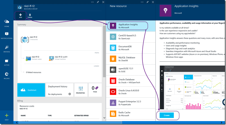The width and height of the screenshot is (226, 125).
Task: Open Browse in the sidebar
Action: [x=7, y=49]
